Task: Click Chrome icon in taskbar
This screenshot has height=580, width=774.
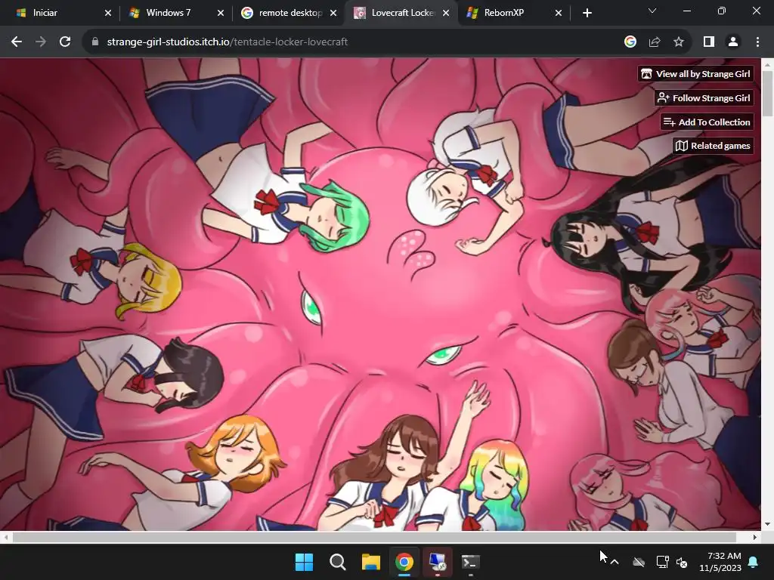Action: [x=404, y=562]
